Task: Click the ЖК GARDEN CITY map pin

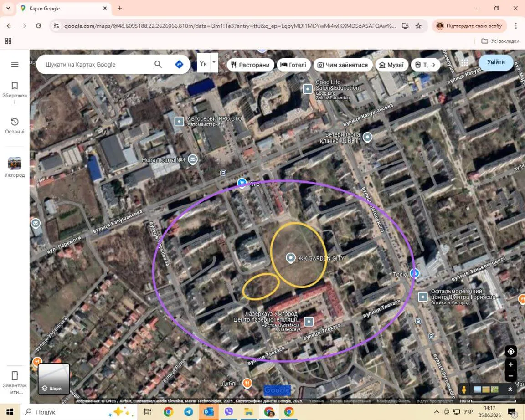Action: click(x=291, y=258)
